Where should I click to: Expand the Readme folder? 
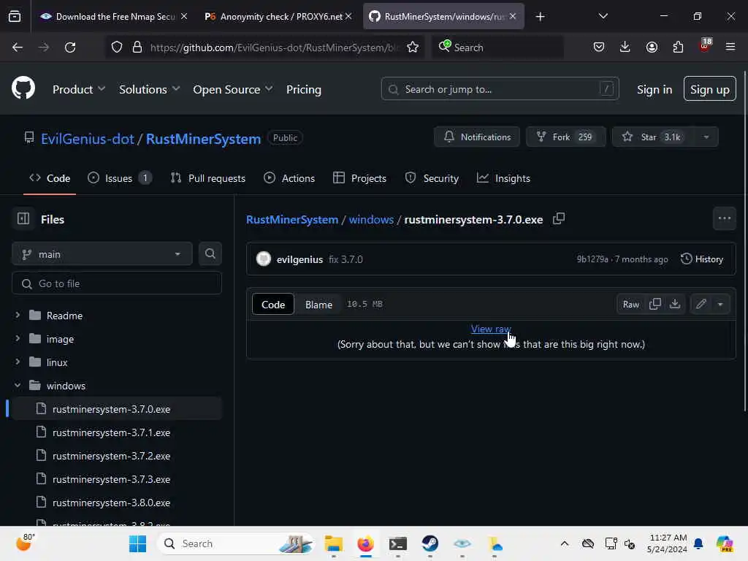pos(18,316)
